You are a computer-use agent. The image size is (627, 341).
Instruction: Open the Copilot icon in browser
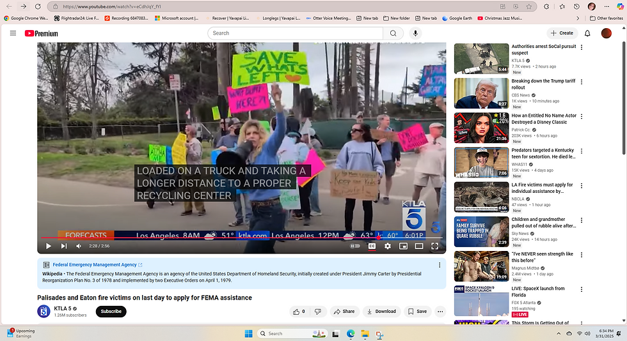pos(620,6)
